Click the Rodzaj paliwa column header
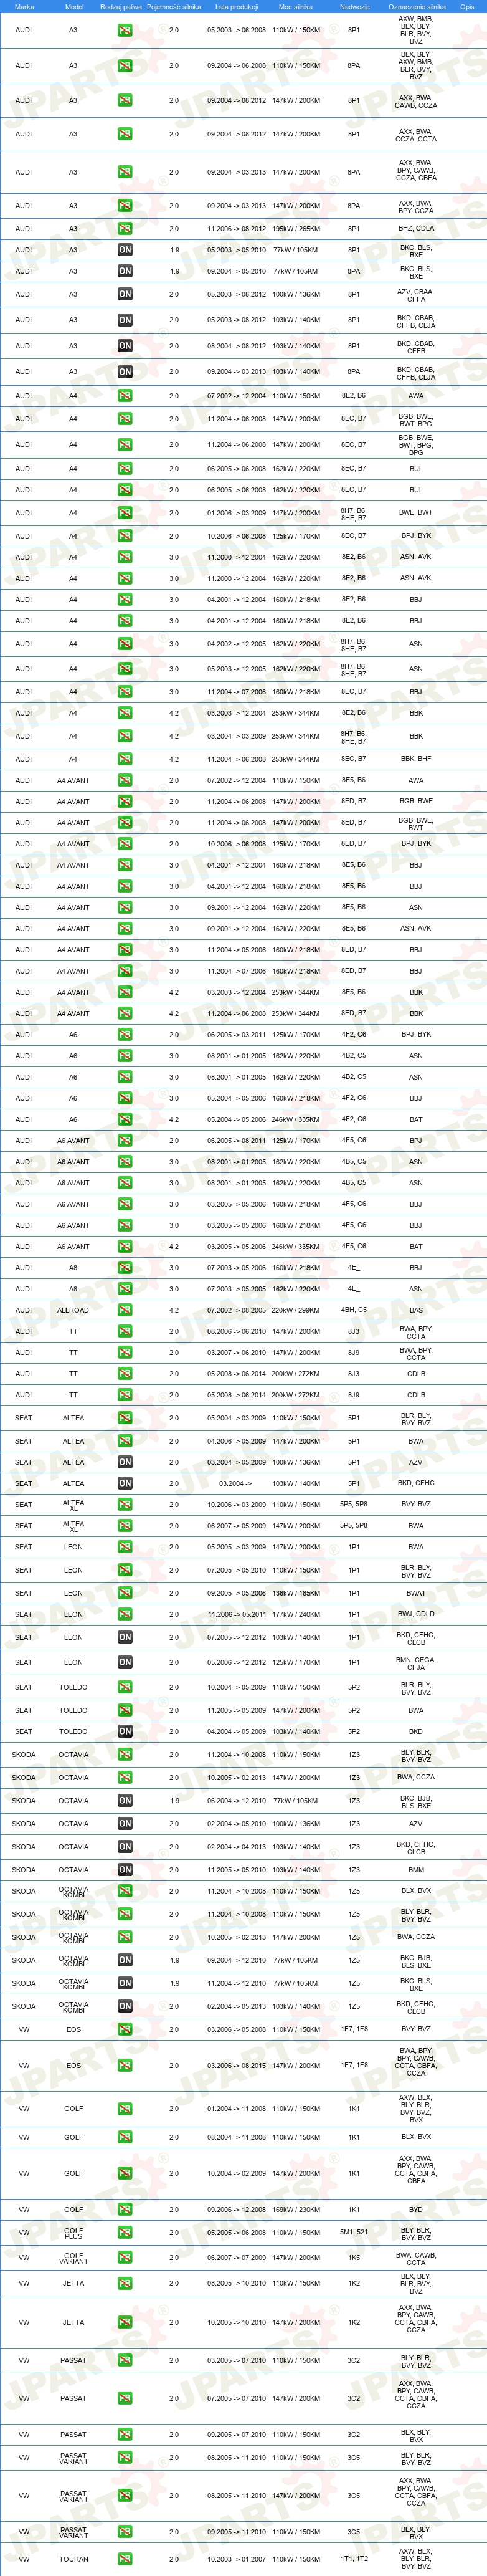Screen dimensions: 487x2576 point(121,6)
